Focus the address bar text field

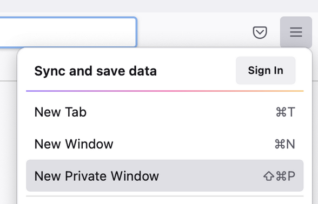pyautogui.click(x=68, y=32)
